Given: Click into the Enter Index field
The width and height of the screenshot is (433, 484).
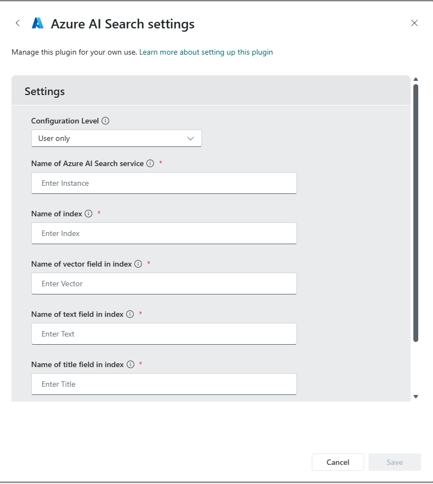Looking at the screenshot, I should point(164,233).
